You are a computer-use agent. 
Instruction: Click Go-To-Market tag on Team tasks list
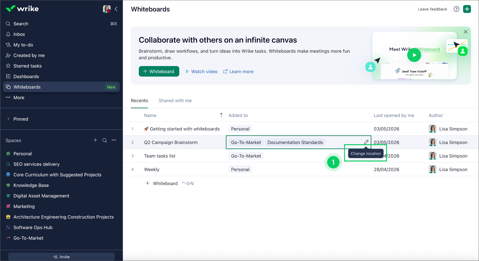[x=246, y=156]
